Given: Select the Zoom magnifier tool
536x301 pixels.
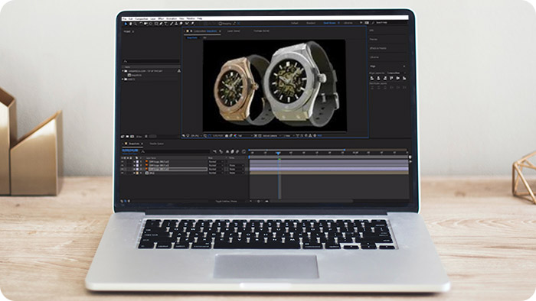Looking at the screenshot, I should tap(135, 24).
